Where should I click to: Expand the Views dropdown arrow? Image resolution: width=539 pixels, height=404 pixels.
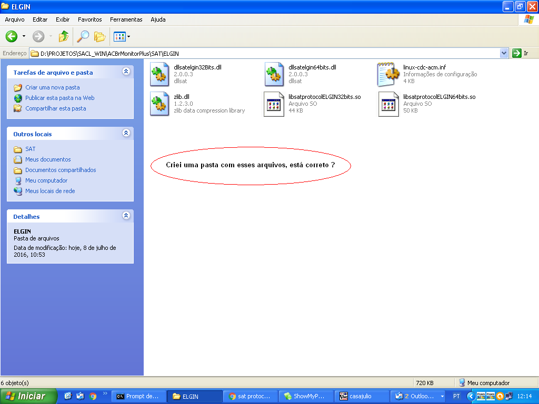[x=129, y=36]
